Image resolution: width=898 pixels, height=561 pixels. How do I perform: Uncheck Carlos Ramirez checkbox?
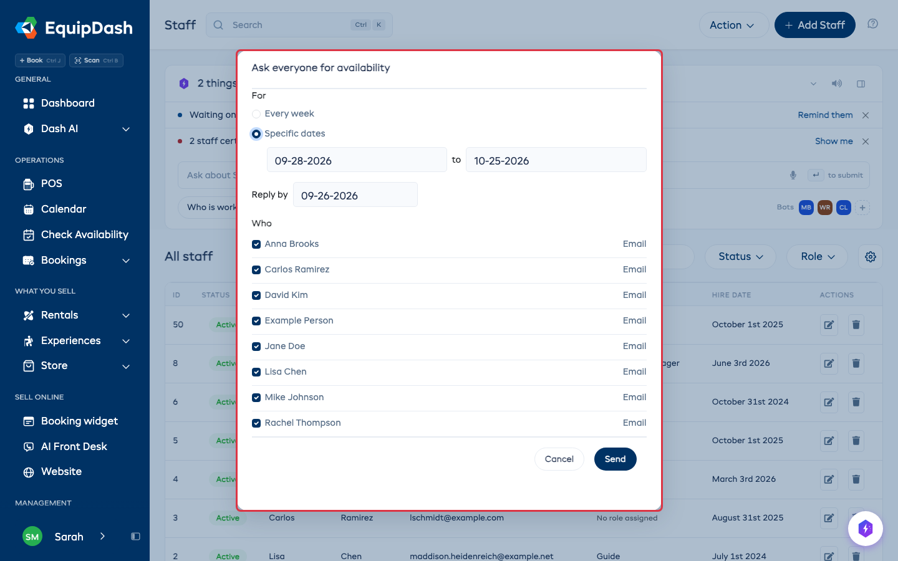(x=256, y=270)
